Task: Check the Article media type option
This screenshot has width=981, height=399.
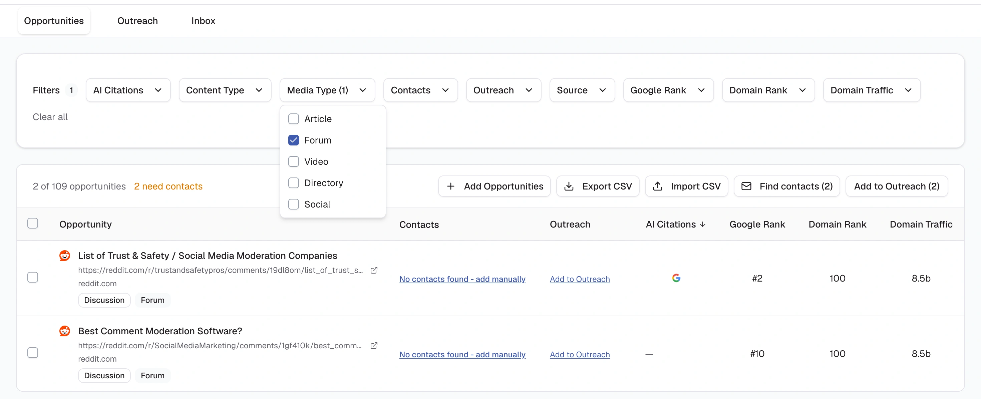Action: [293, 119]
